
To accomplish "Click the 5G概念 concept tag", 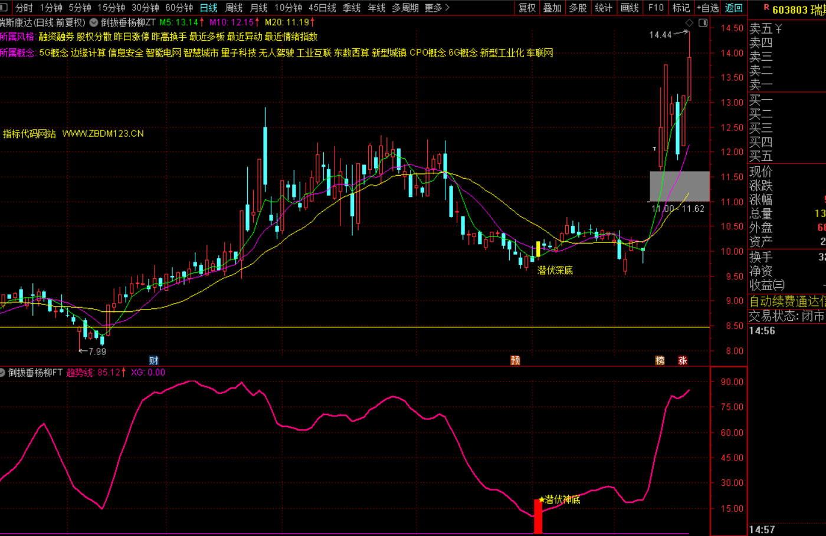I will 53,53.
